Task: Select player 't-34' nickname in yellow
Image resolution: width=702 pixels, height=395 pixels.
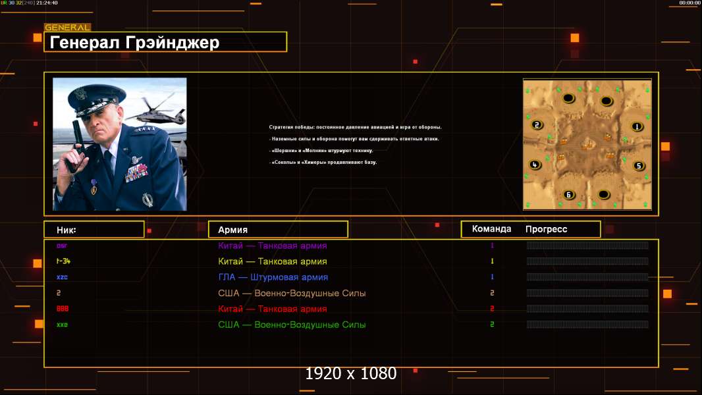Action: click(x=63, y=261)
